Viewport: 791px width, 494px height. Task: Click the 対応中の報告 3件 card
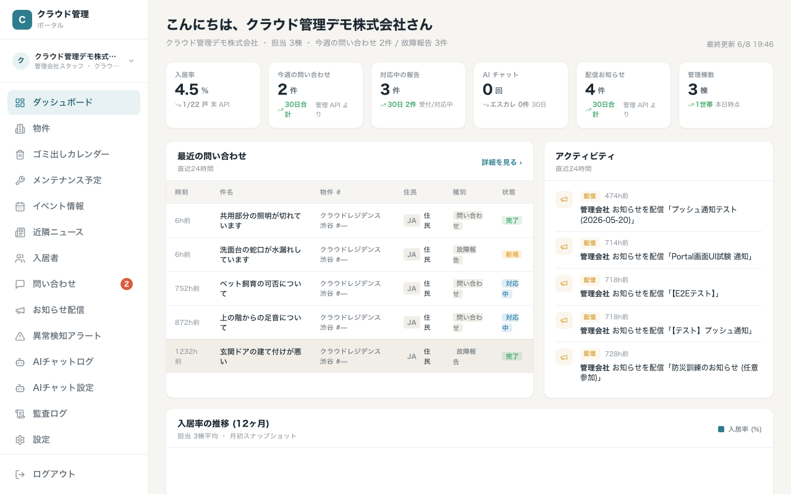[418, 95]
